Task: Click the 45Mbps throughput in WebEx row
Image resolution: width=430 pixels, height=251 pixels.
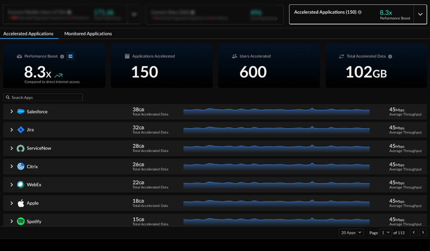Action: [397, 182]
